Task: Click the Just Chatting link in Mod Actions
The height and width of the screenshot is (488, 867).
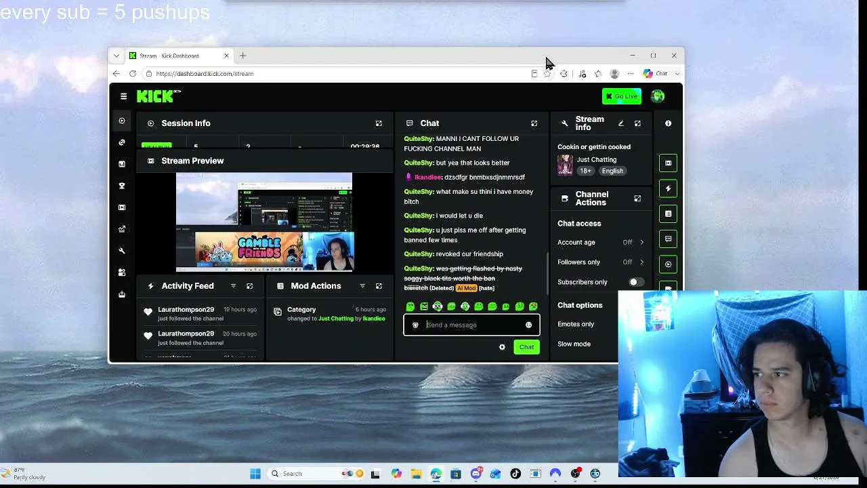Action: pyautogui.click(x=335, y=319)
